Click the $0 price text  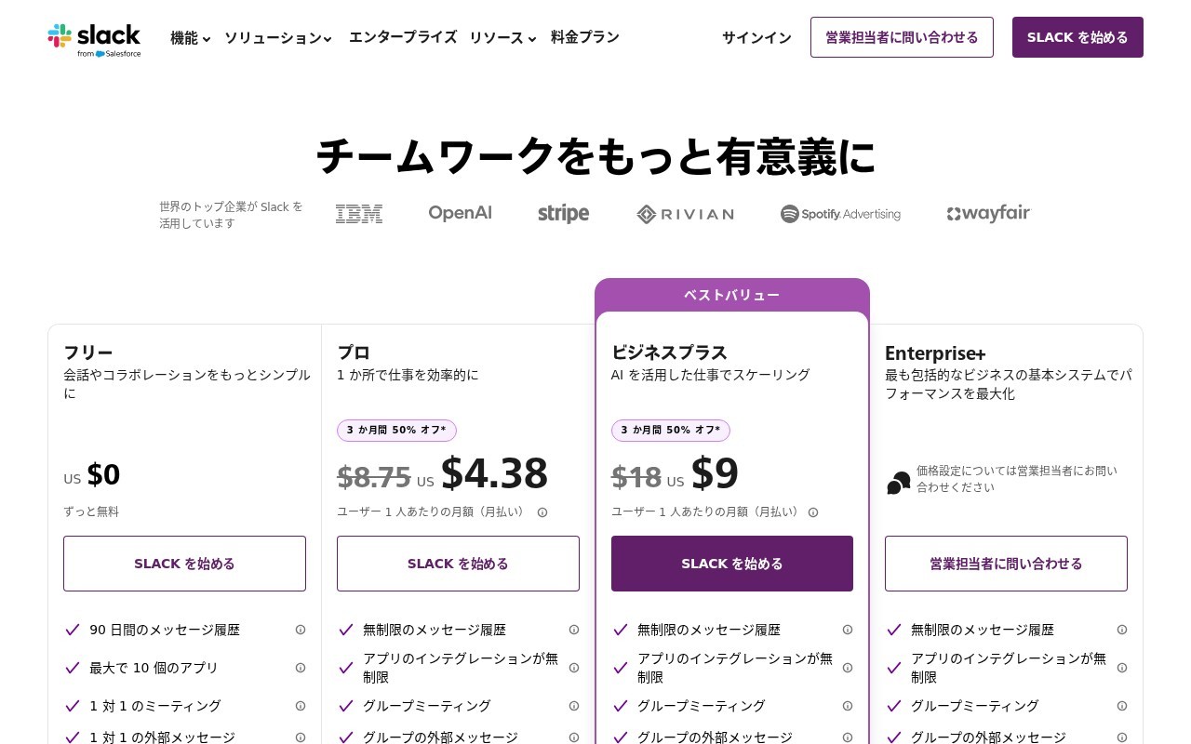[103, 474]
